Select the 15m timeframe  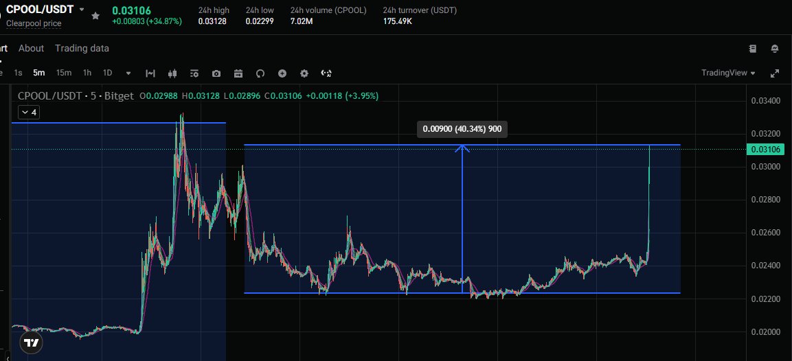tap(64, 73)
